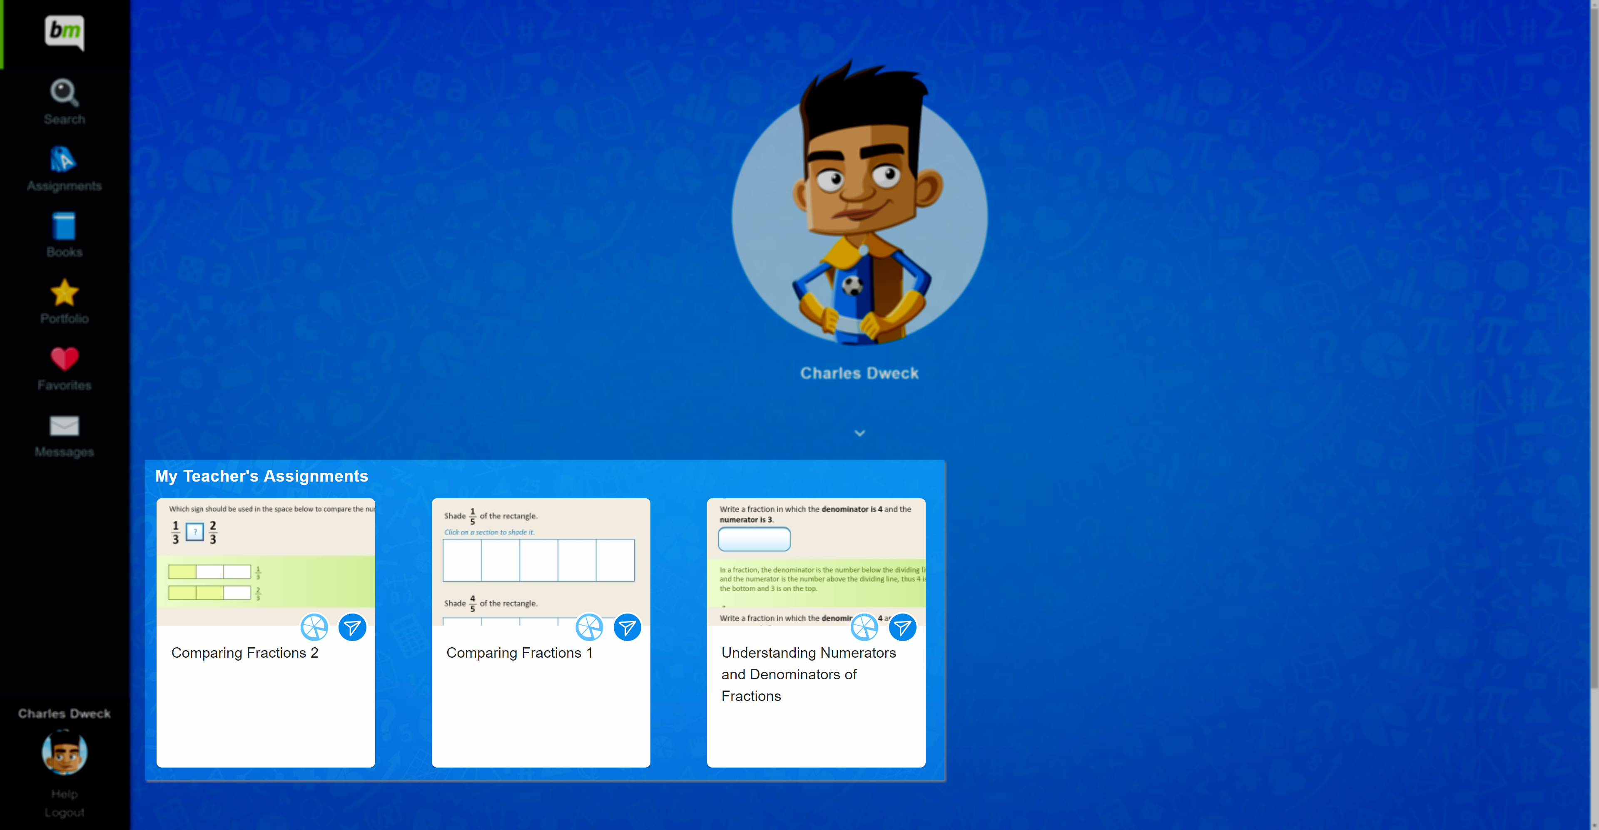1599x830 pixels.
Task: Open the Messages envelope icon
Action: 64,426
